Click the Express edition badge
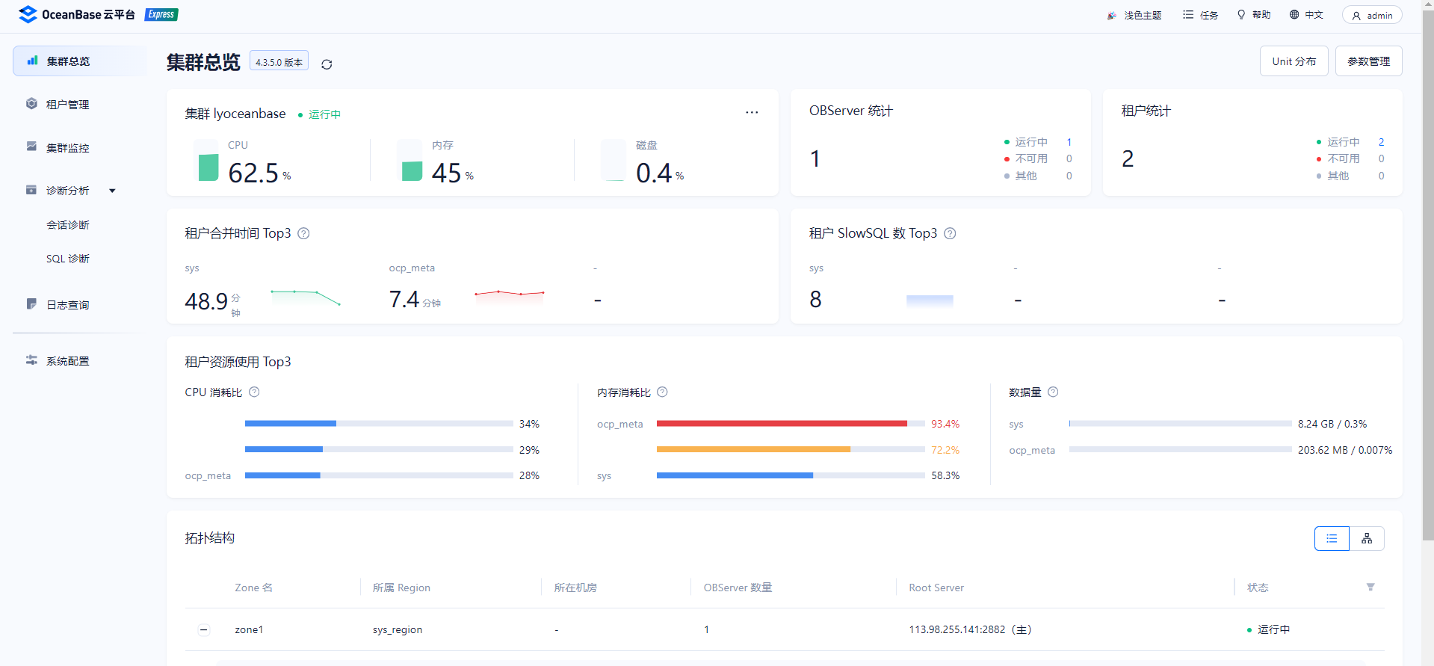 coord(161,14)
